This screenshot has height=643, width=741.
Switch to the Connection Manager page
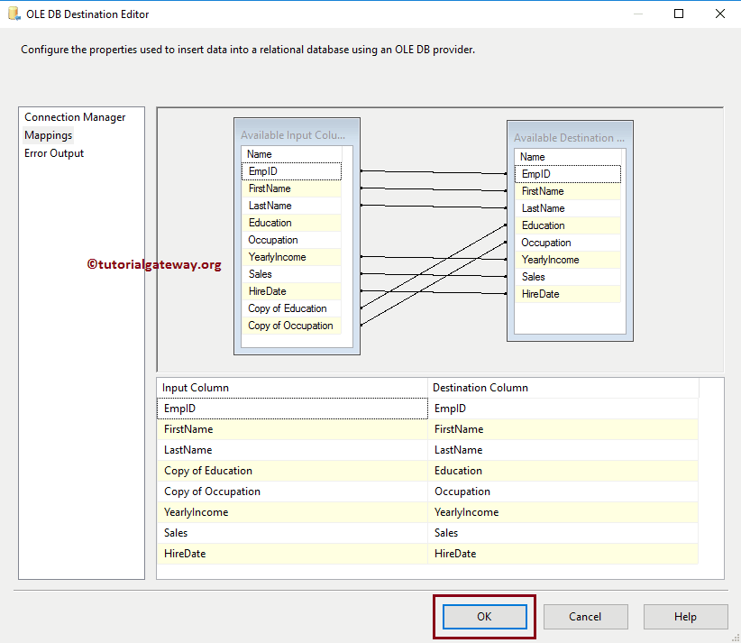(x=77, y=117)
